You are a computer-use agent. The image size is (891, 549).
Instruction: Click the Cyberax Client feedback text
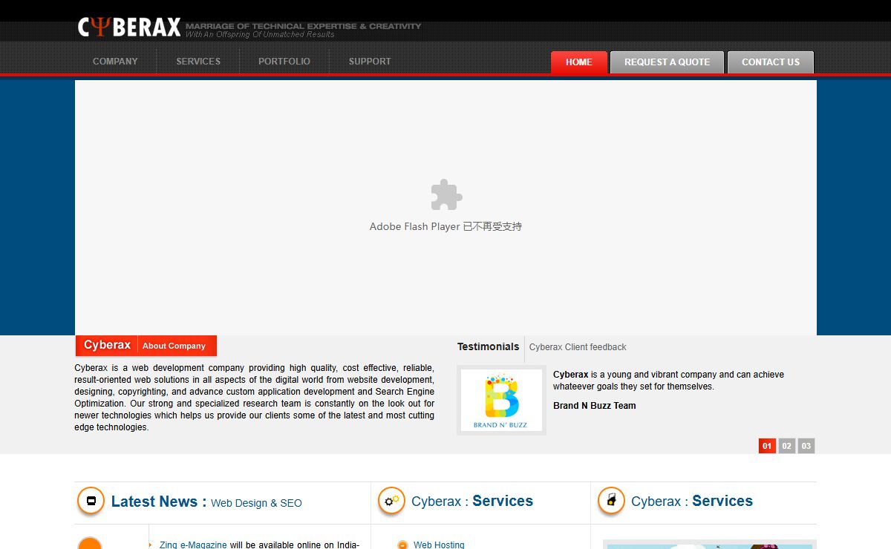pos(578,347)
